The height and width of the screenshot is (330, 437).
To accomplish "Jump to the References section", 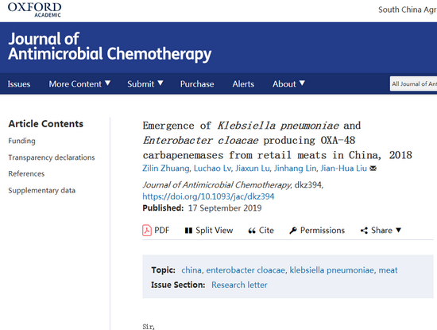I will pyautogui.click(x=26, y=174).
